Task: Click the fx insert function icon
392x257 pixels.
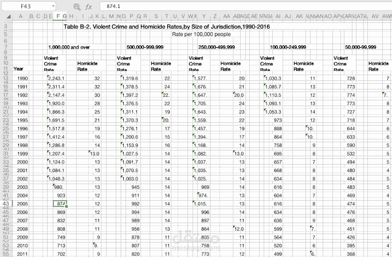Action: click(x=88, y=7)
